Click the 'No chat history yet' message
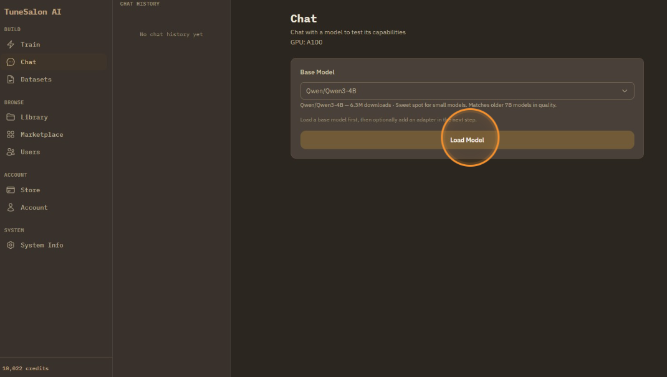Screen dimensions: 667x377 [171, 34]
